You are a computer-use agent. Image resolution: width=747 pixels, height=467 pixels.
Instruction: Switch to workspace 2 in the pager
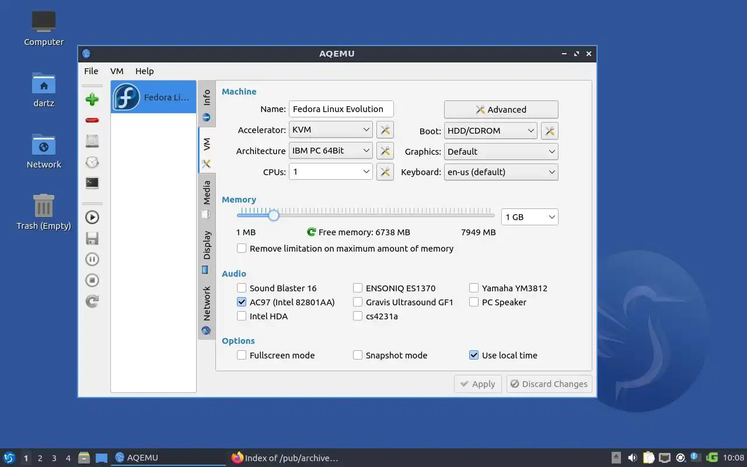pyautogui.click(x=40, y=458)
